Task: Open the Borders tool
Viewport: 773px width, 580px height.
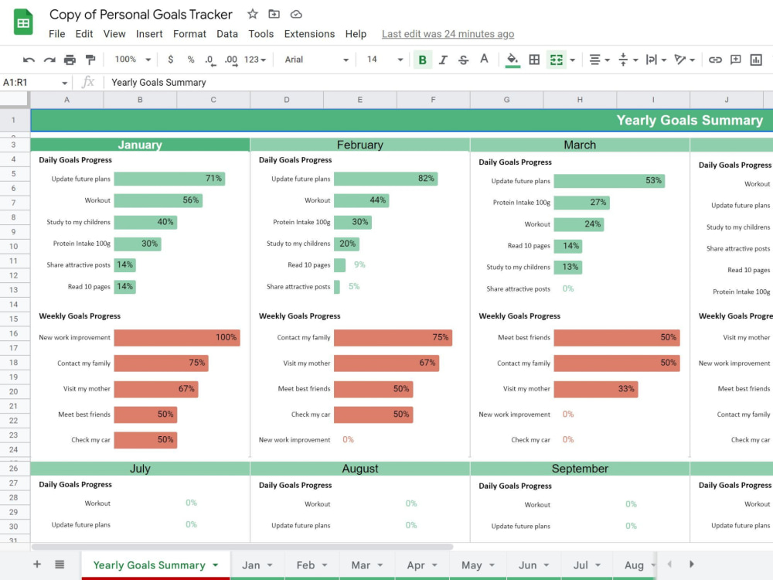Action: [x=534, y=60]
